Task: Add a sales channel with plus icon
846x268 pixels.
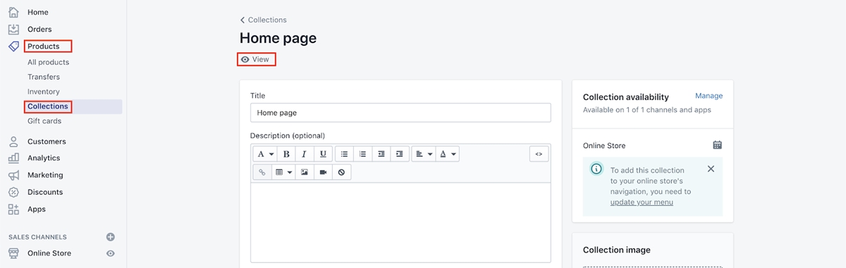Action: point(110,237)
